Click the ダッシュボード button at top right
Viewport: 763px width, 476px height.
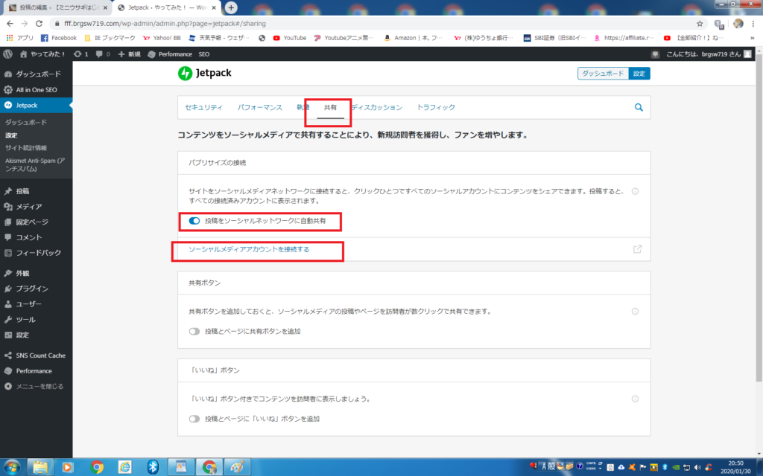pos(603,74)
